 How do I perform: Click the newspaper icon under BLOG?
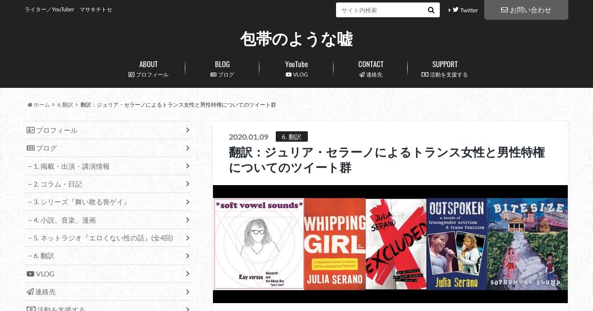[x=213, y=75]
